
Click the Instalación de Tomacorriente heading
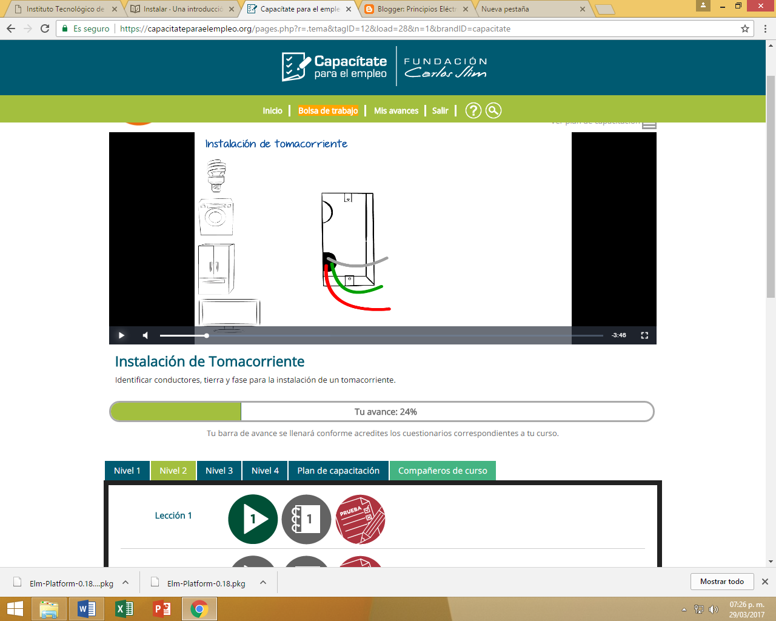[210, 361]
